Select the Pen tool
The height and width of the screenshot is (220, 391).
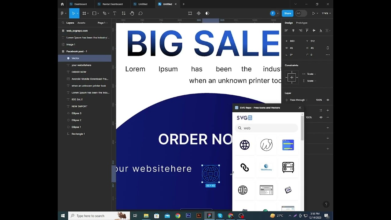point(104,13)
